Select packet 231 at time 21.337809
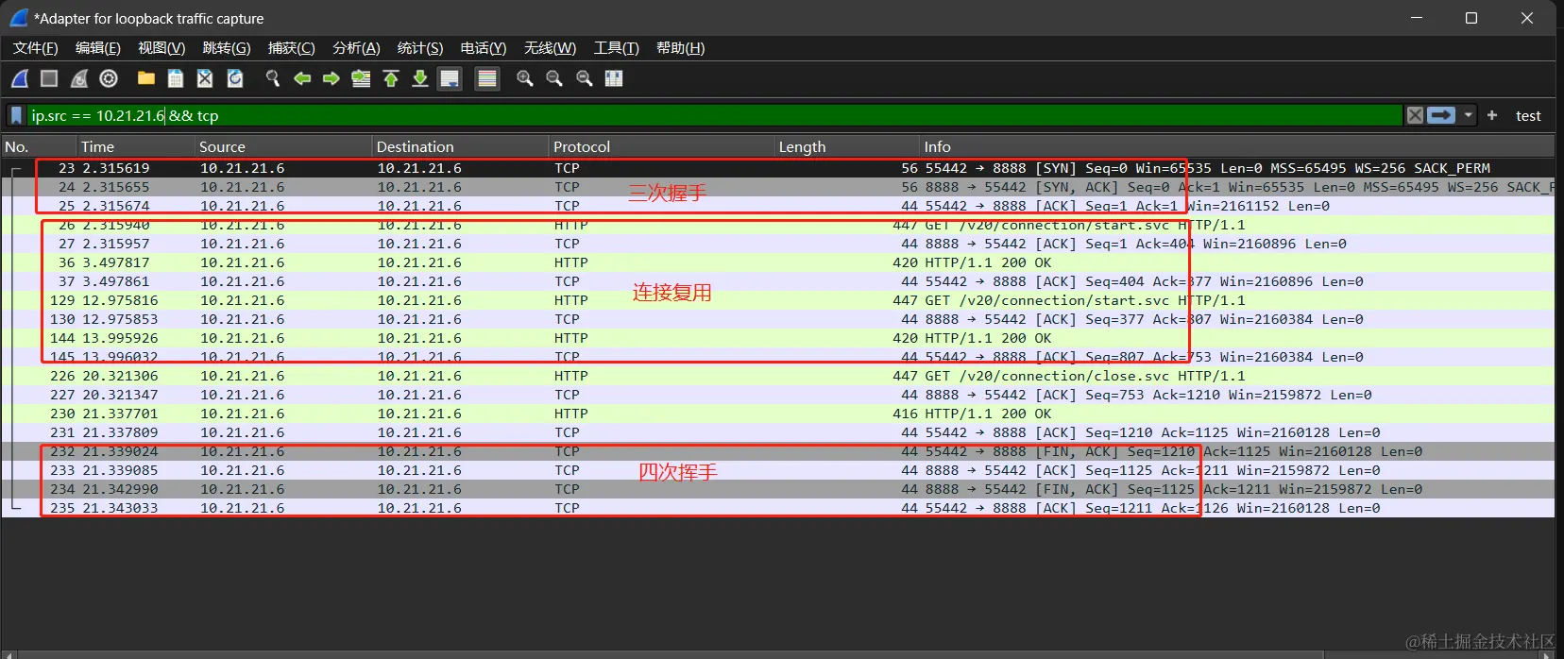 tap(778, 432)
